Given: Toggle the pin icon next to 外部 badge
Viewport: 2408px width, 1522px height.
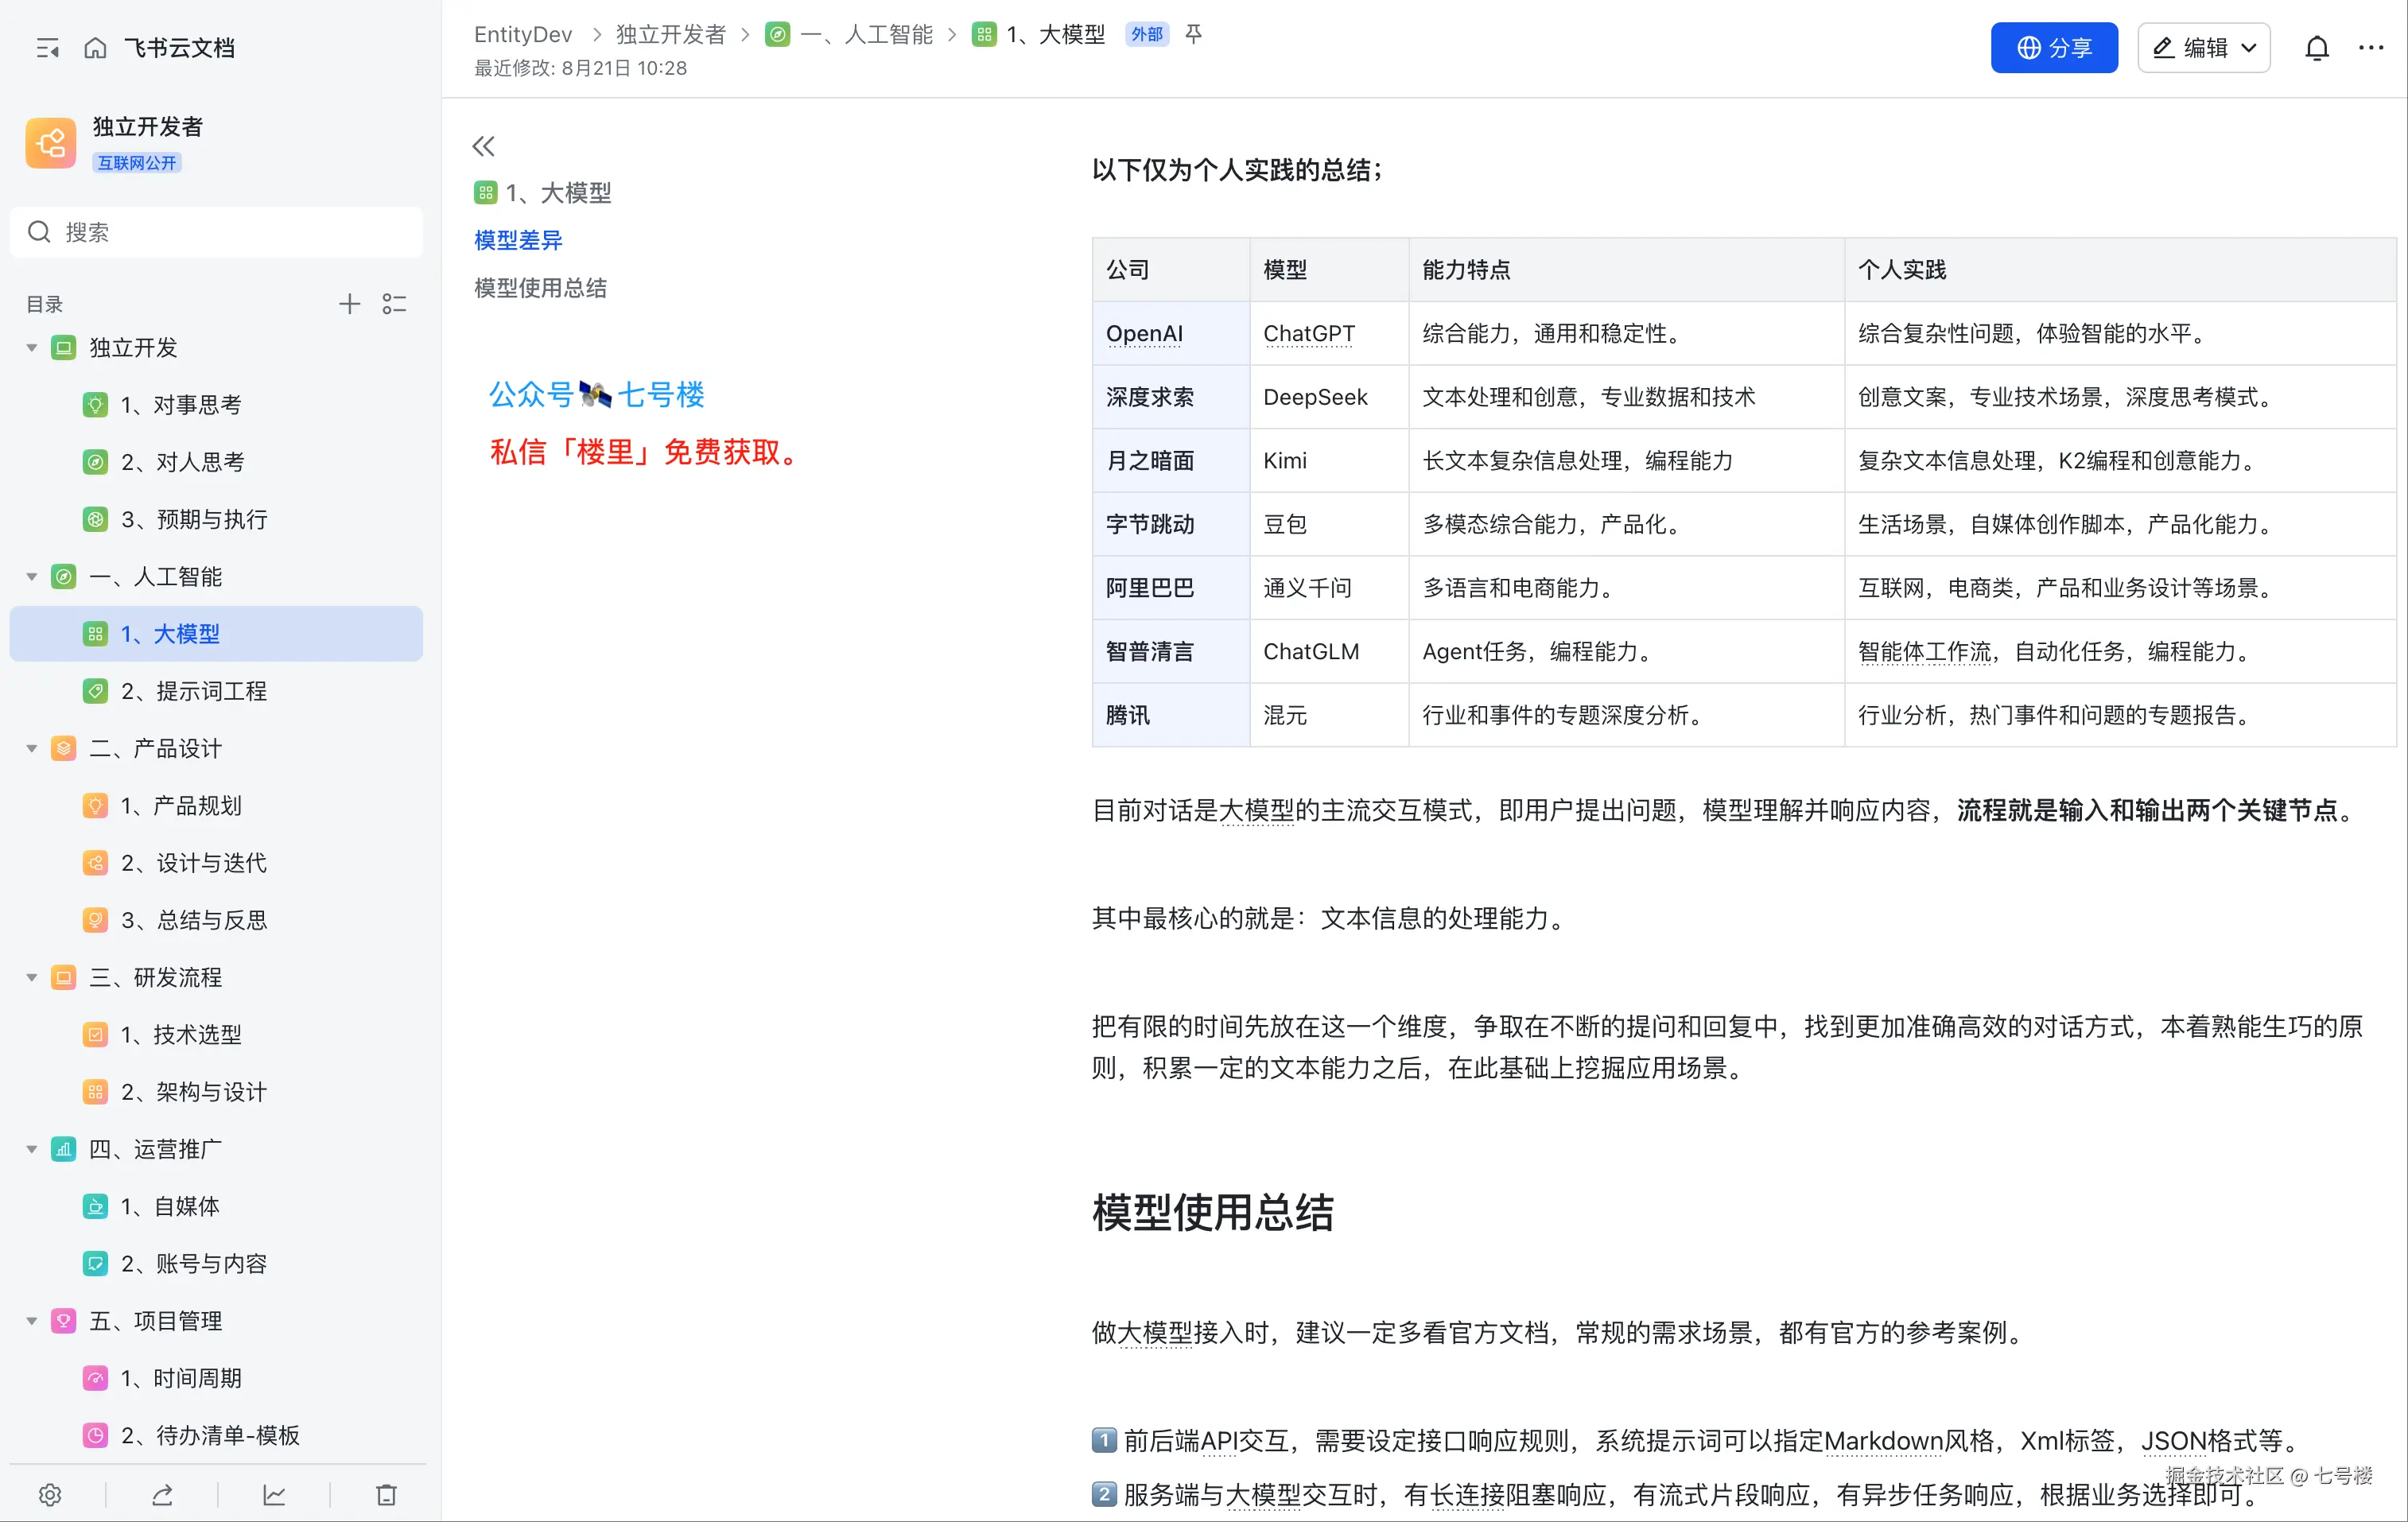Looking at the screenshot, I should (1193, 34).
